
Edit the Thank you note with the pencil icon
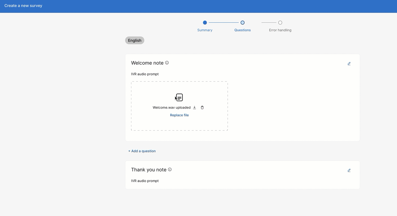click(x=349, y=170)
